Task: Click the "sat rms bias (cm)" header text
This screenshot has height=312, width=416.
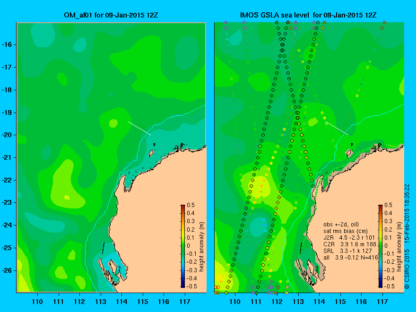Action: pos(346,231)
